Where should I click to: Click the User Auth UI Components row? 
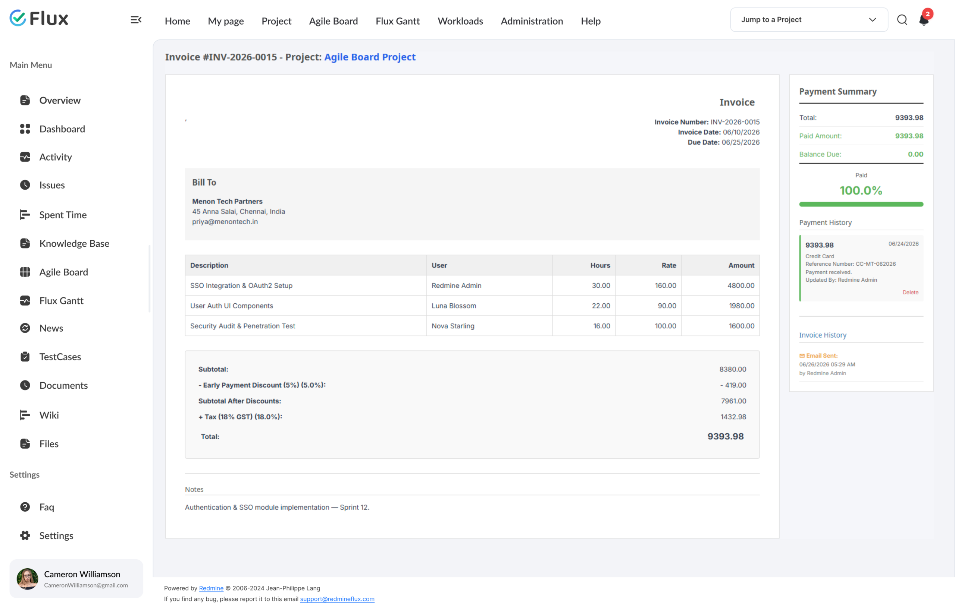point(472,306)
